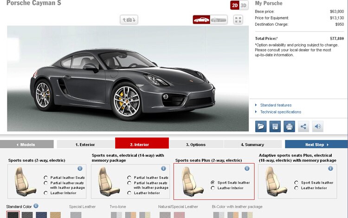Choose the gray and cream Bi-Color swatch
348x218 pixels.
(x=247, y=215)
